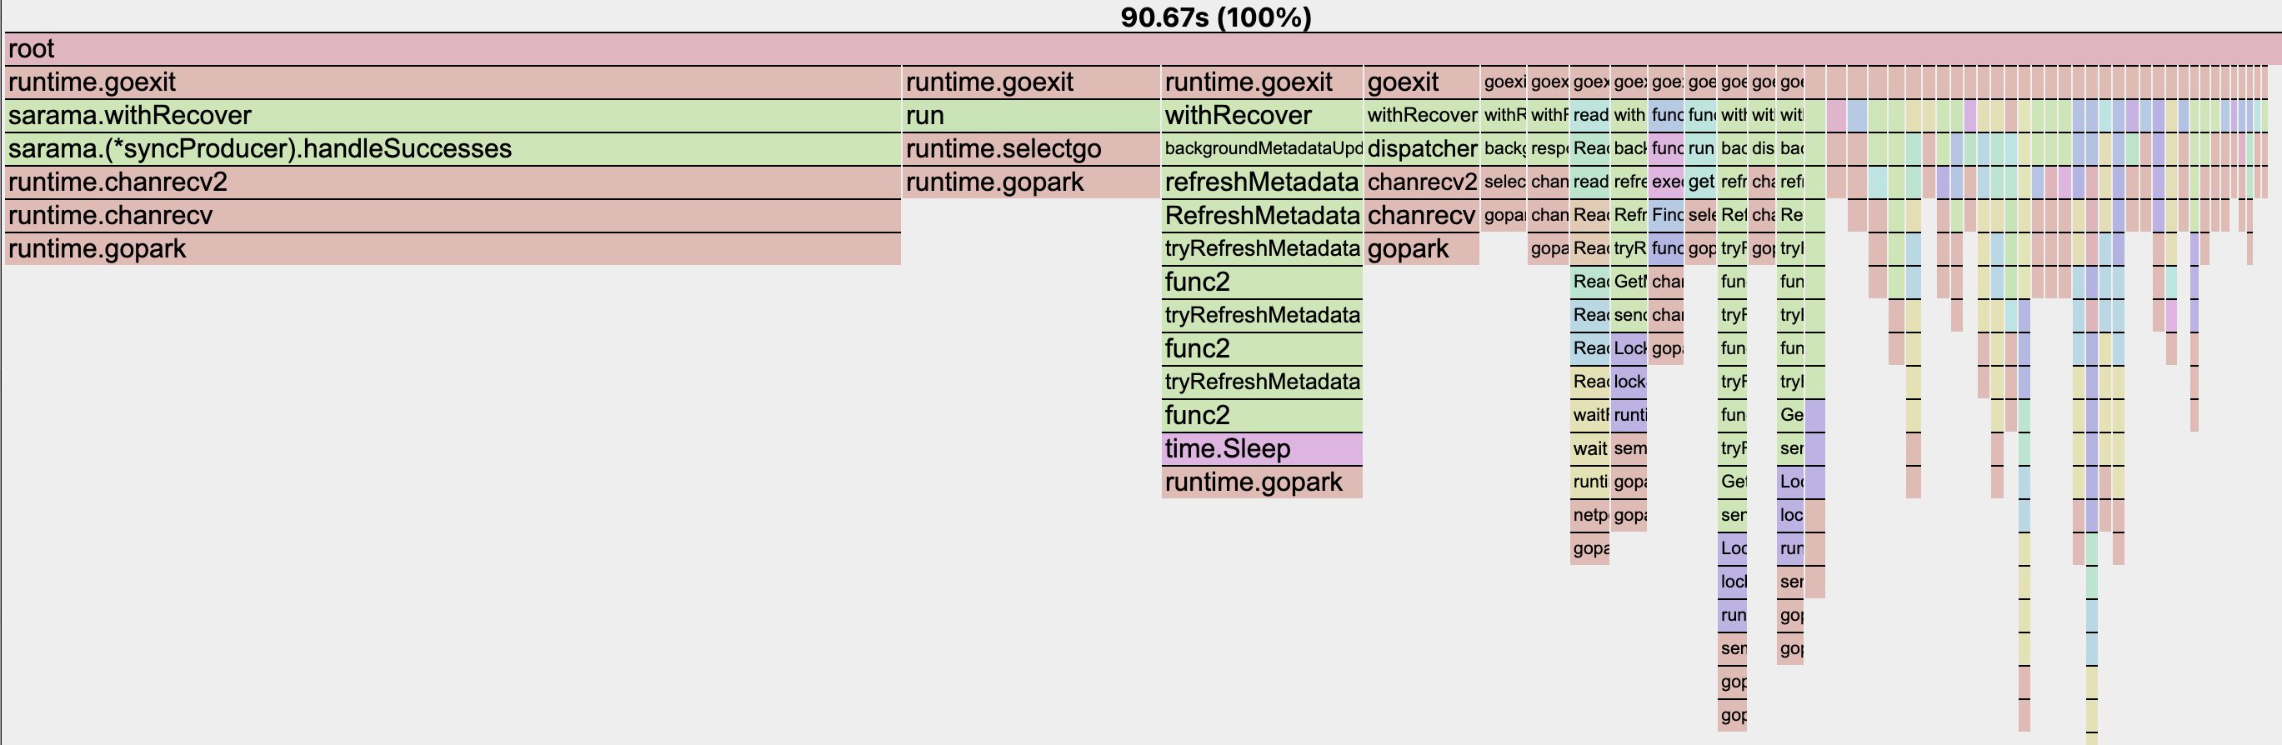Select the backgroundMetadataUpdater frame
The height and width of the screenshot is (745, 2282).
click(1262, 149)
